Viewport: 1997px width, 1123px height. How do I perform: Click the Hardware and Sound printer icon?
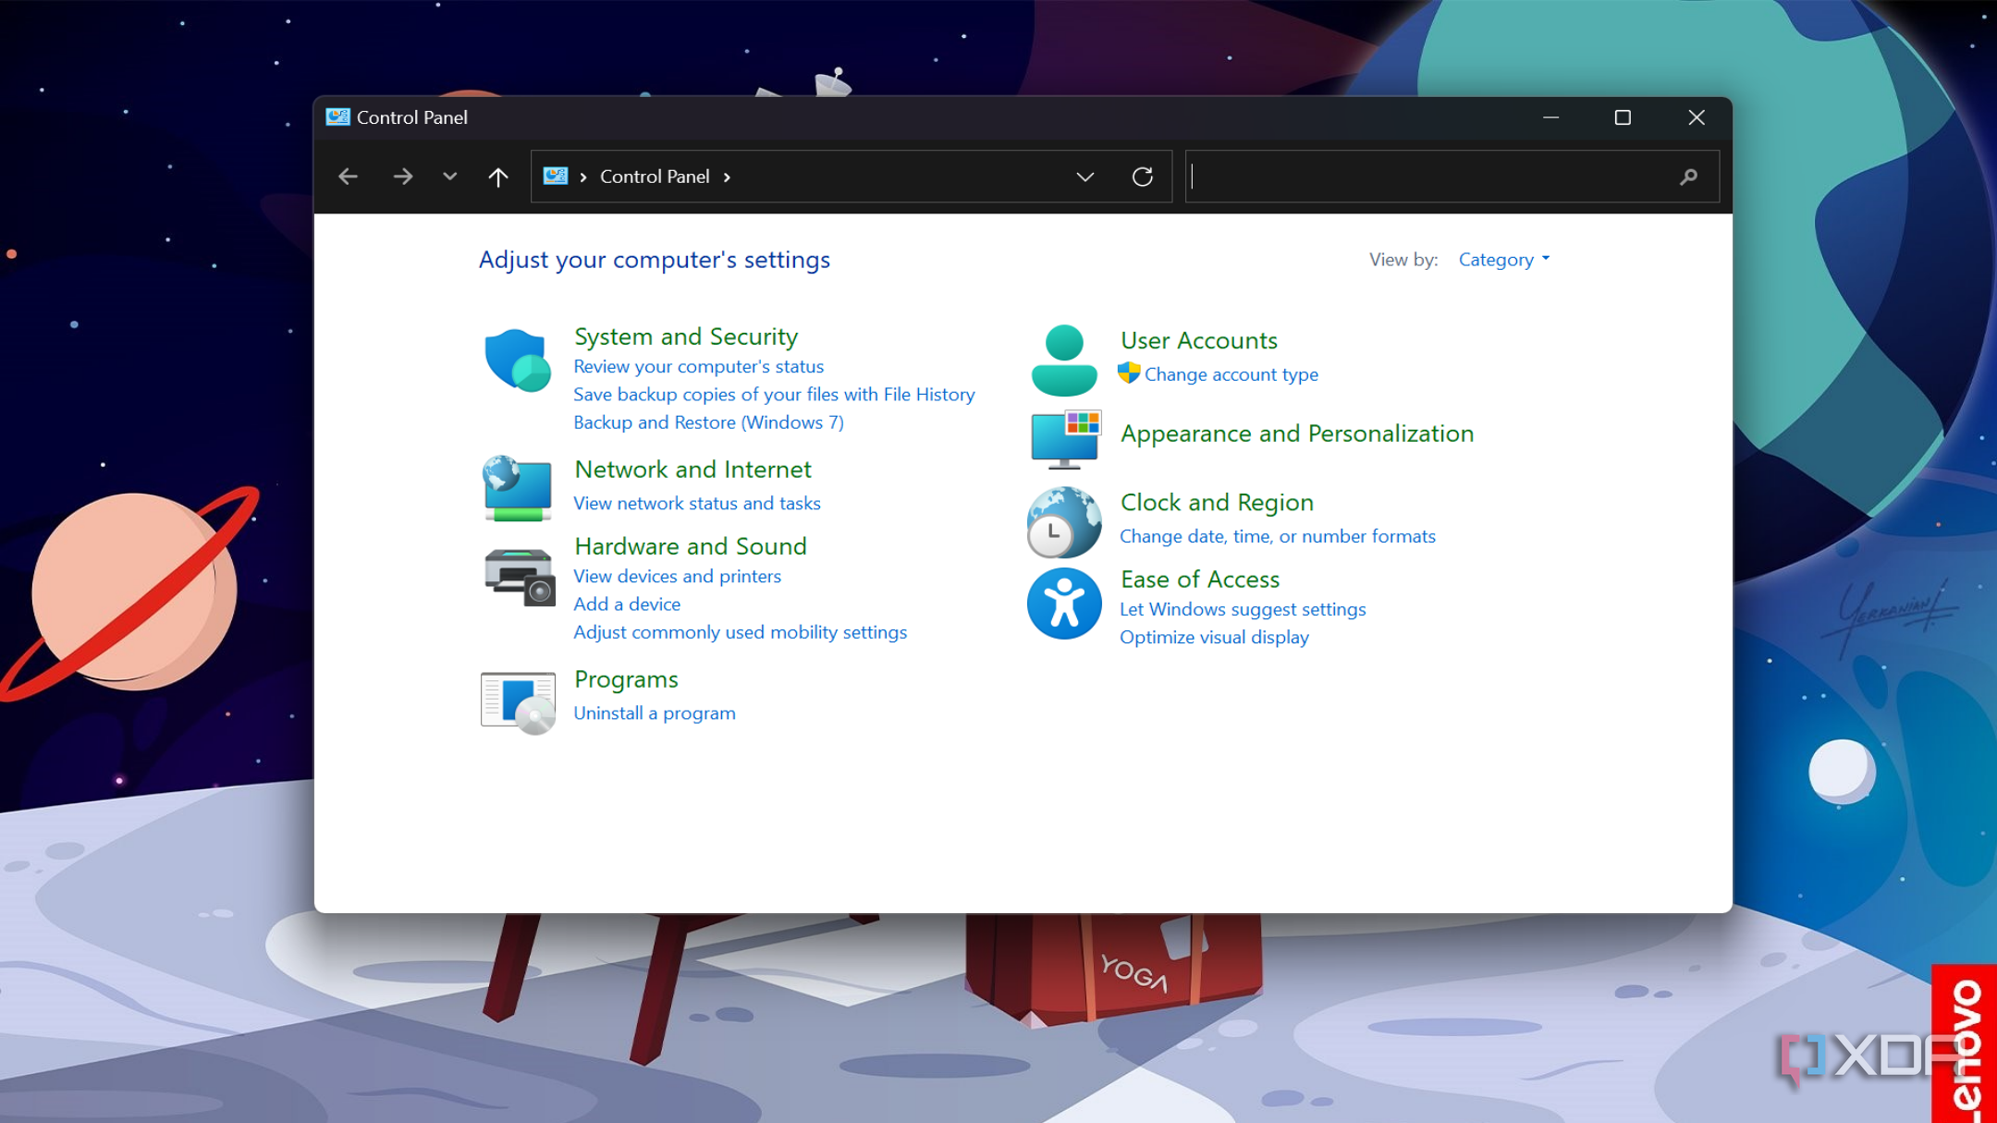click(x=519, y=576)
